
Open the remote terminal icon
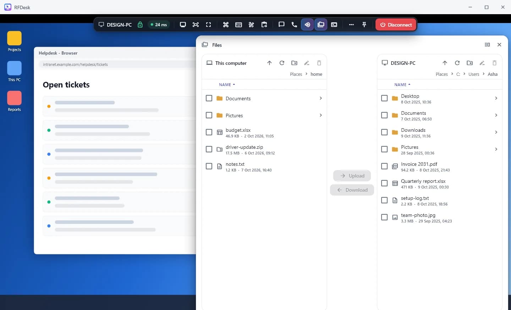(x=334, y=25)
